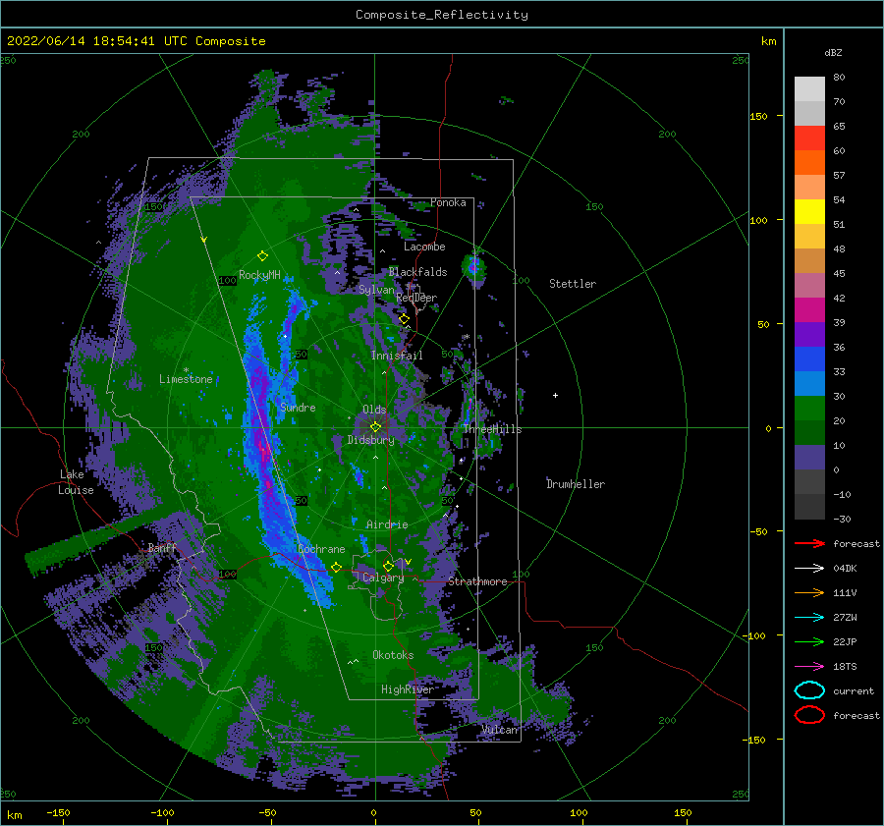This screenshot has width=884, height=826.
Task: Click the Didsbury label
Action: (x=371, y=440)
